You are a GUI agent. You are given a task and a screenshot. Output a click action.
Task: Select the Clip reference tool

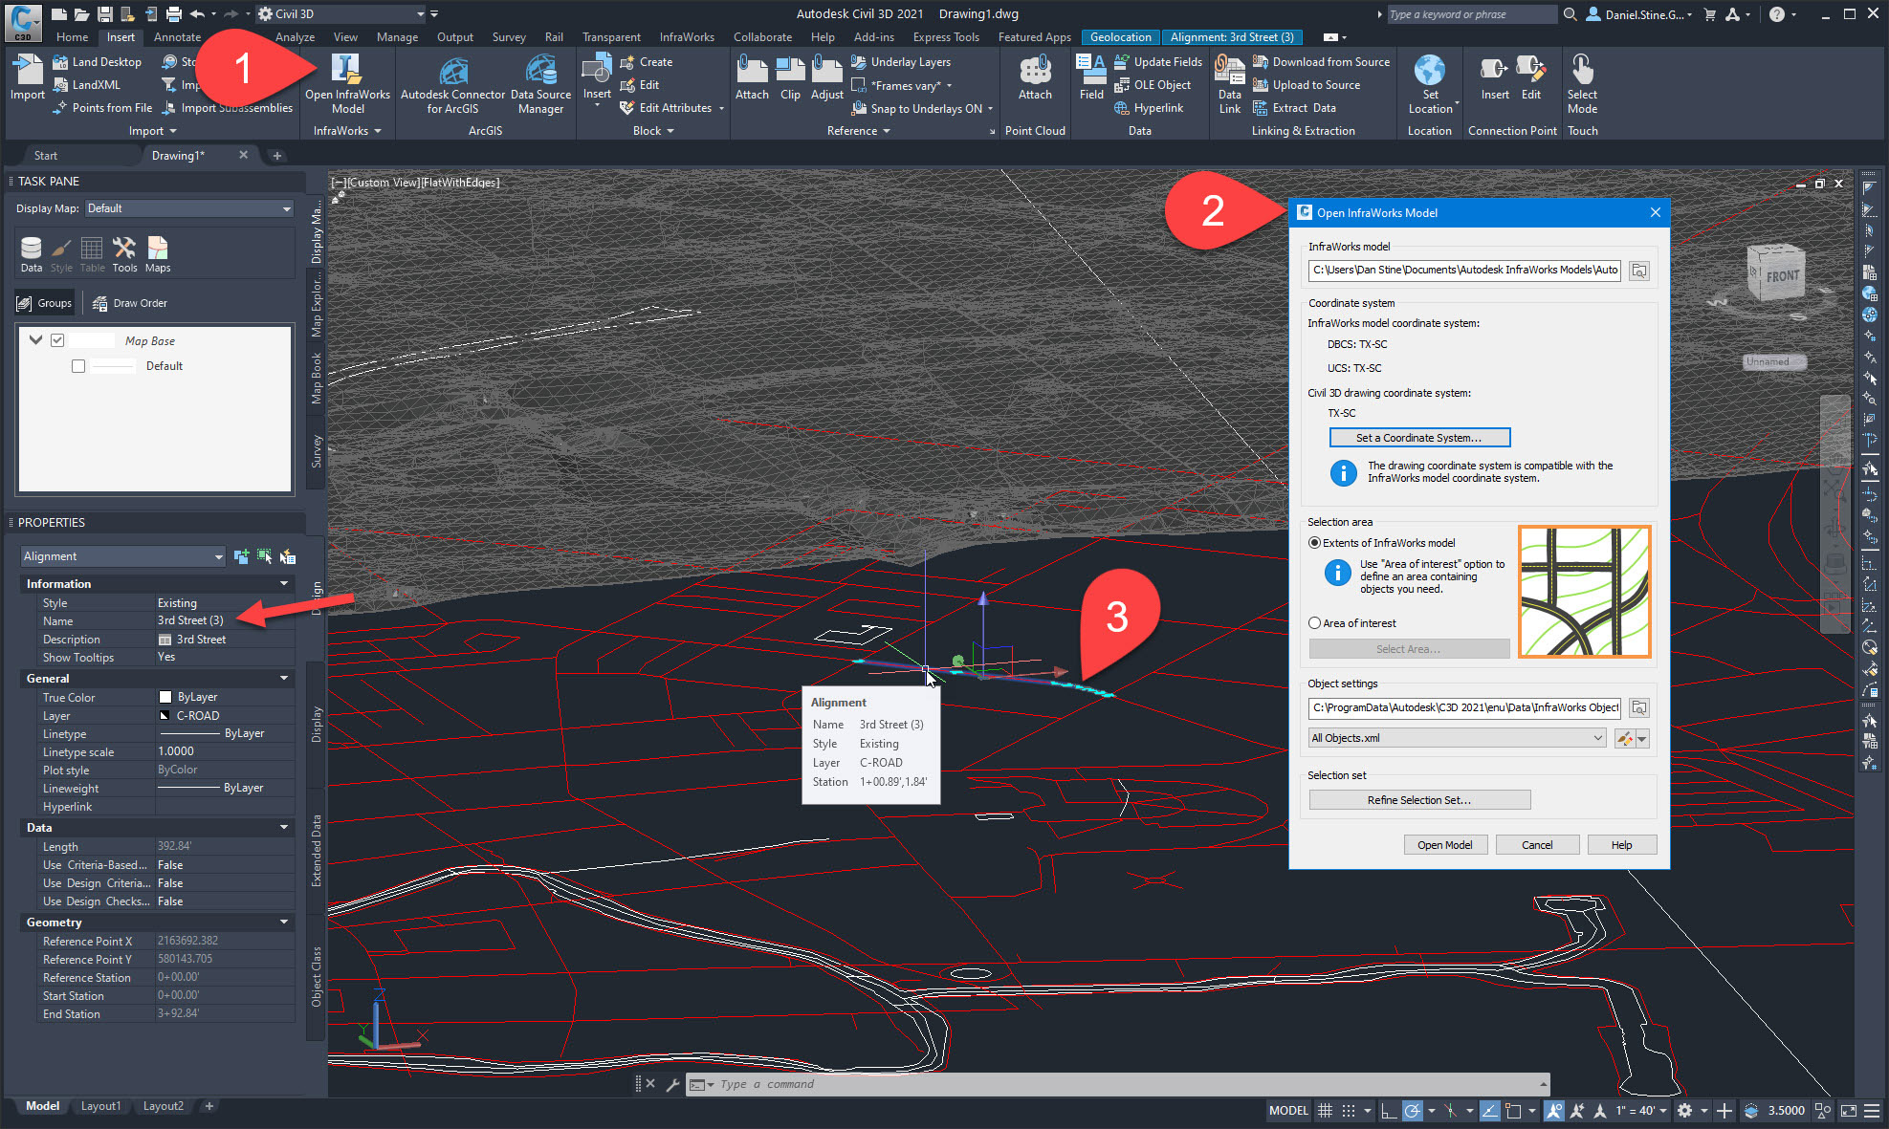click(790, 77)
